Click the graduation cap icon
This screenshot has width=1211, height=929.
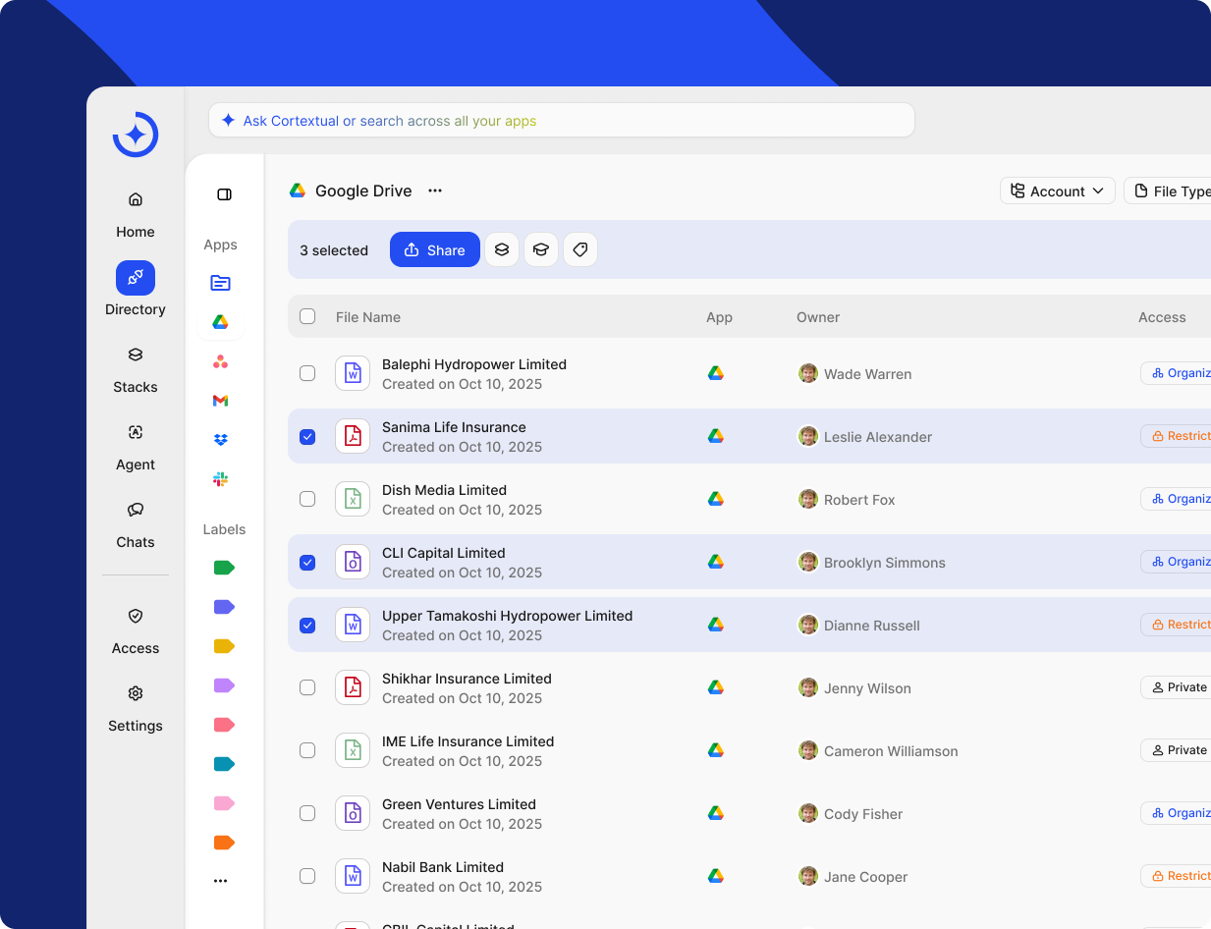point(541,249)
